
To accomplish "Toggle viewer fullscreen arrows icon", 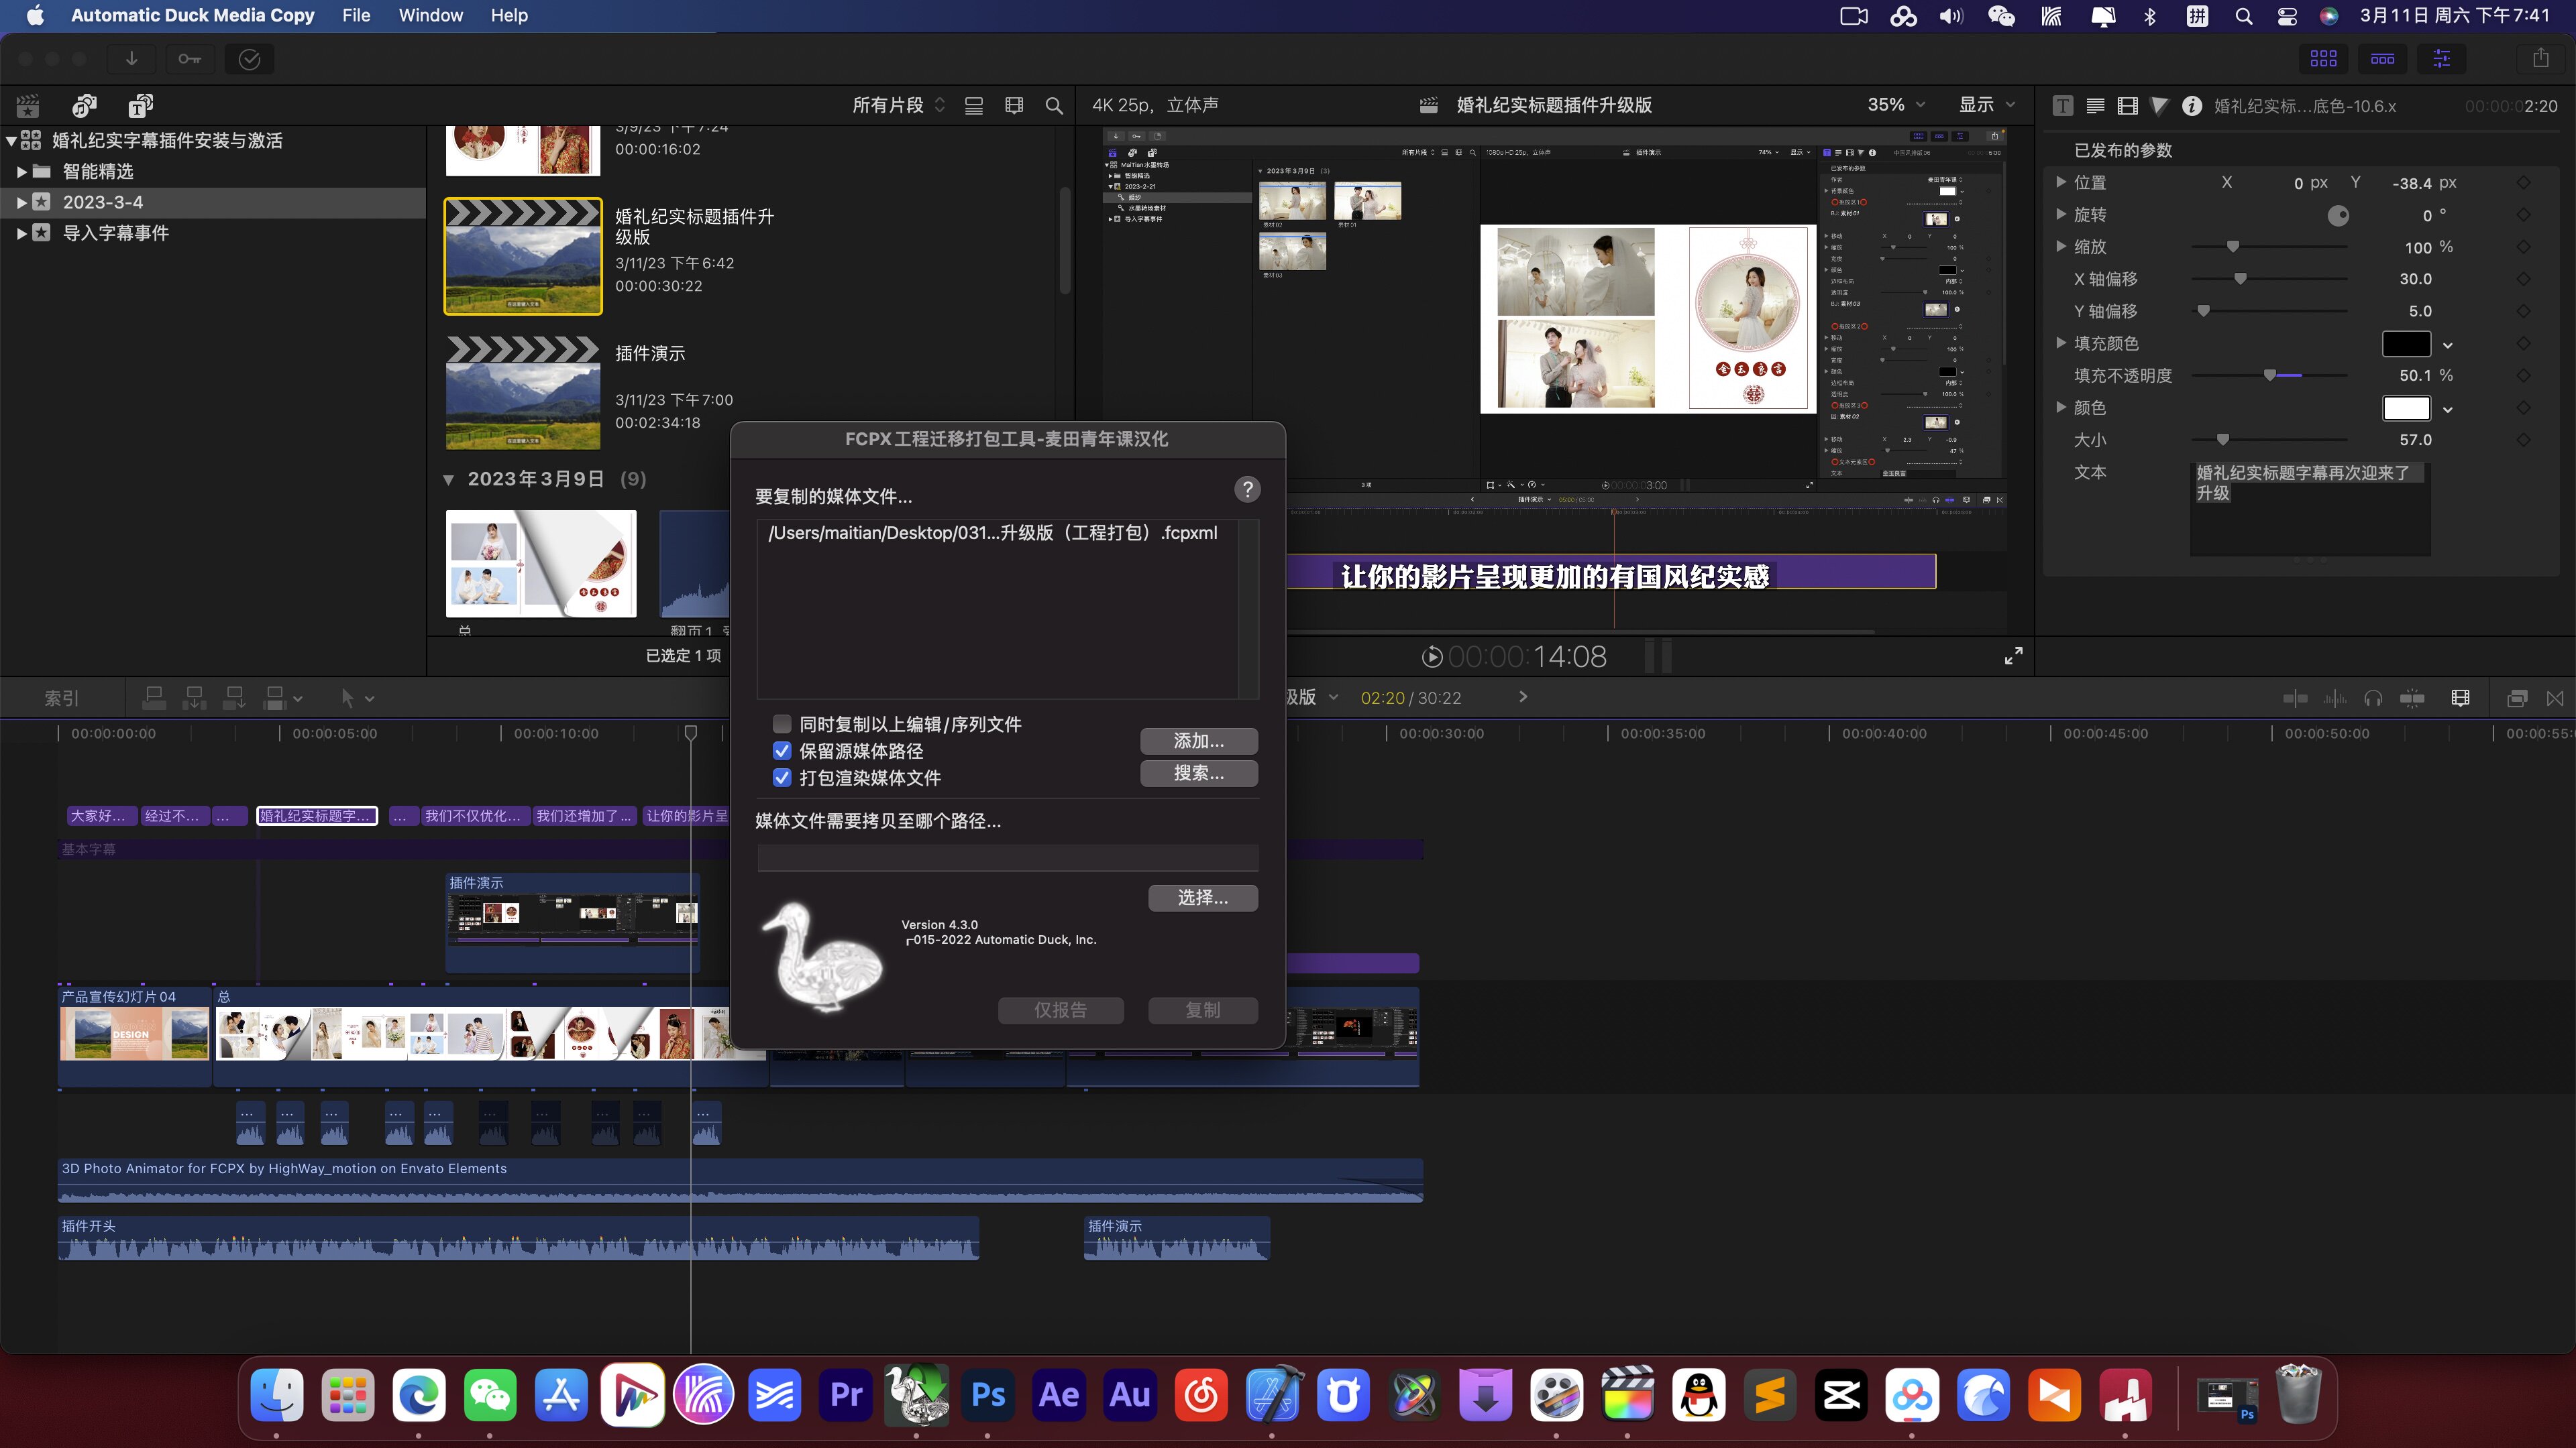I will click(2014, 656).
